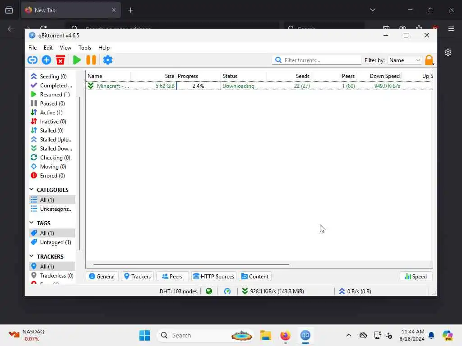Collapse the TRACKERS section
462x346 pixels.
32,256
